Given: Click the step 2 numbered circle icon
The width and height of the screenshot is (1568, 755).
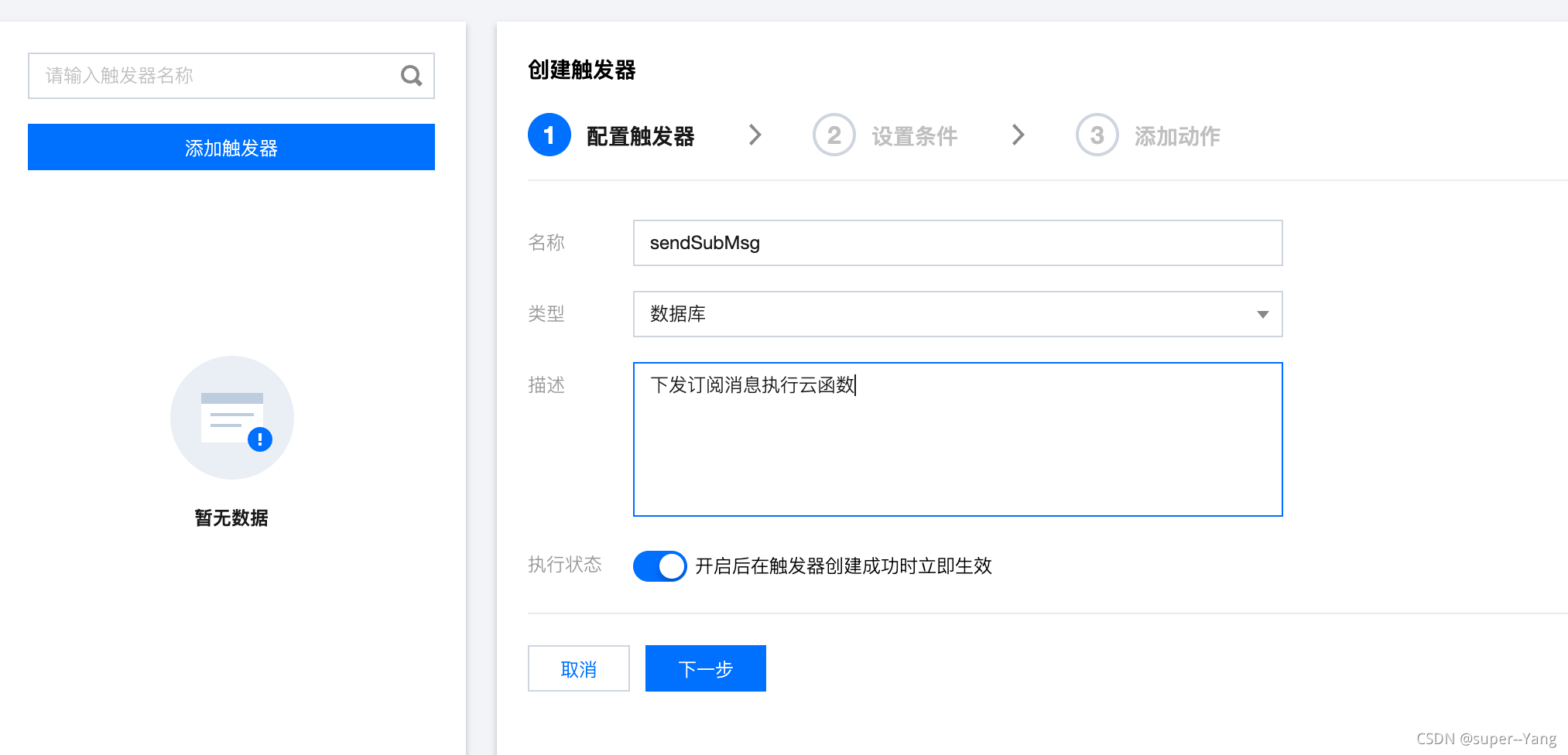Looking at the screenshot, I should pos(834,135).
